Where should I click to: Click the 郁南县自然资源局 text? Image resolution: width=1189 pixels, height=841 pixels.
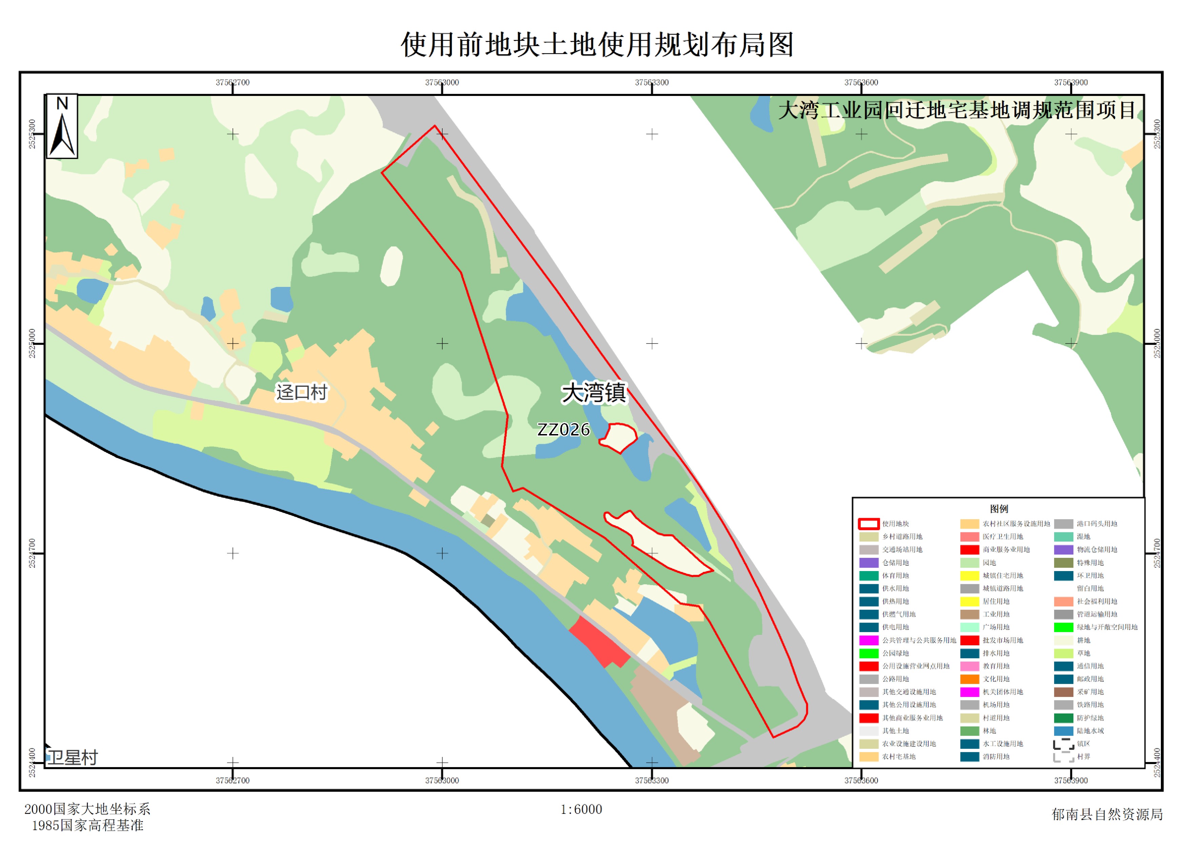pyautogui.click(x=1107, y=815)
